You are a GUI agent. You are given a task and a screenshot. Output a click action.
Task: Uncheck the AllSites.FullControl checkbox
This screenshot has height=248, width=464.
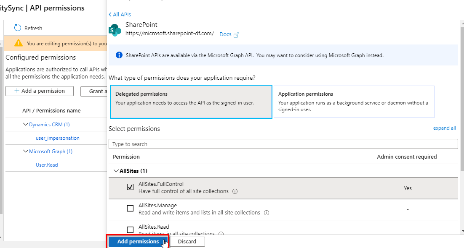click(130, 187)
